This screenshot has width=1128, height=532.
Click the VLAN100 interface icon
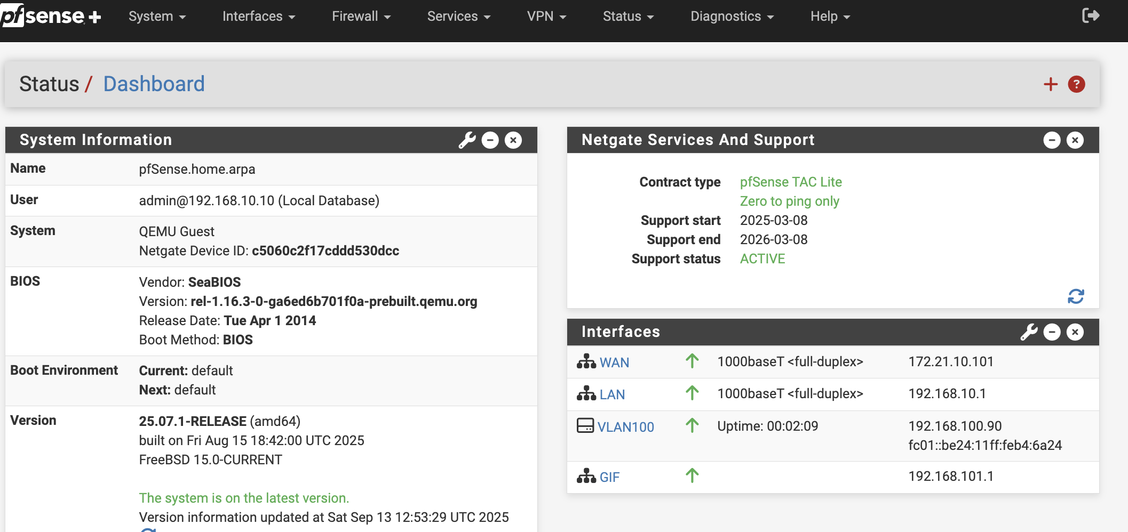point(585,425)
